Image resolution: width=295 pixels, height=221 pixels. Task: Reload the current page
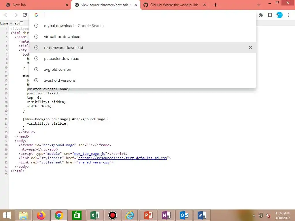tap(25, 15)
